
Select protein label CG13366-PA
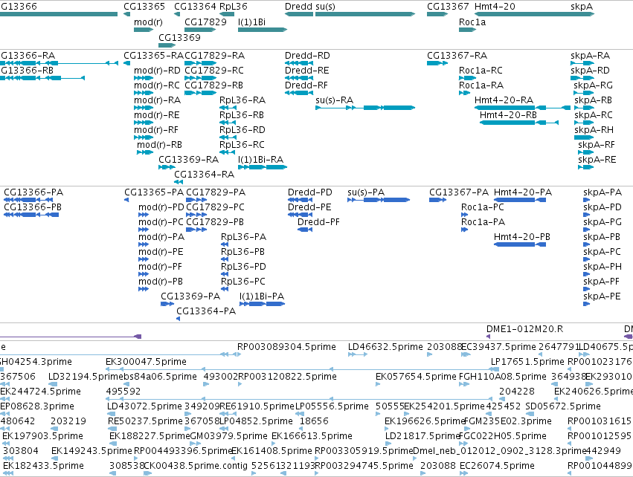click(x=33, y=192)
